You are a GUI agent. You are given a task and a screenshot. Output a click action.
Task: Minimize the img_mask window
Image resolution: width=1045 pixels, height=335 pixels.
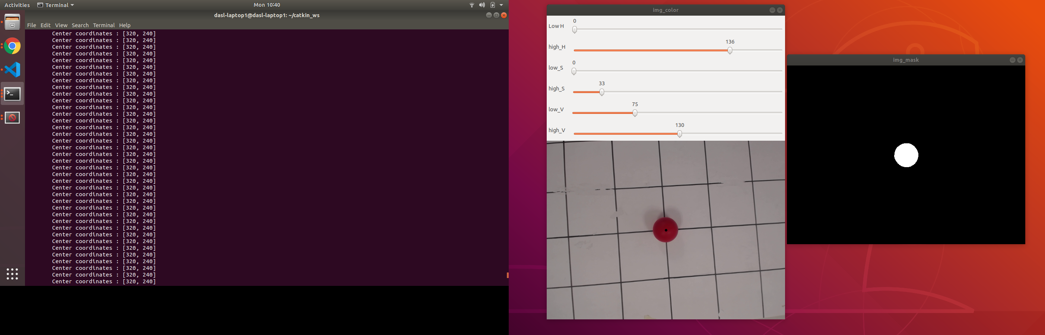[1012, 60]
